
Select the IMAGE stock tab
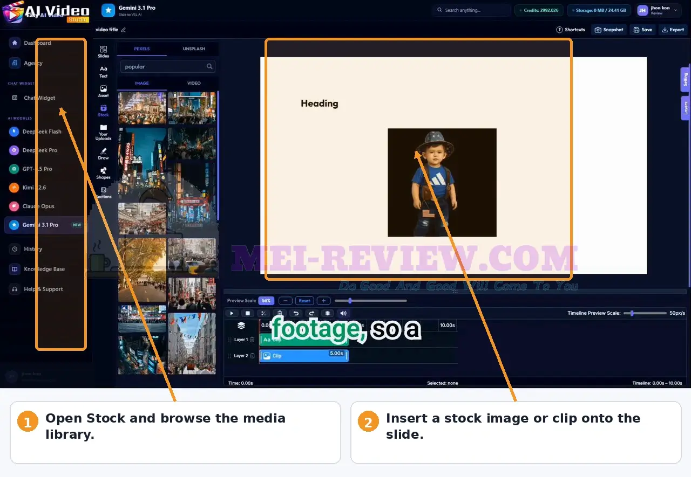[x=142, y=83]
